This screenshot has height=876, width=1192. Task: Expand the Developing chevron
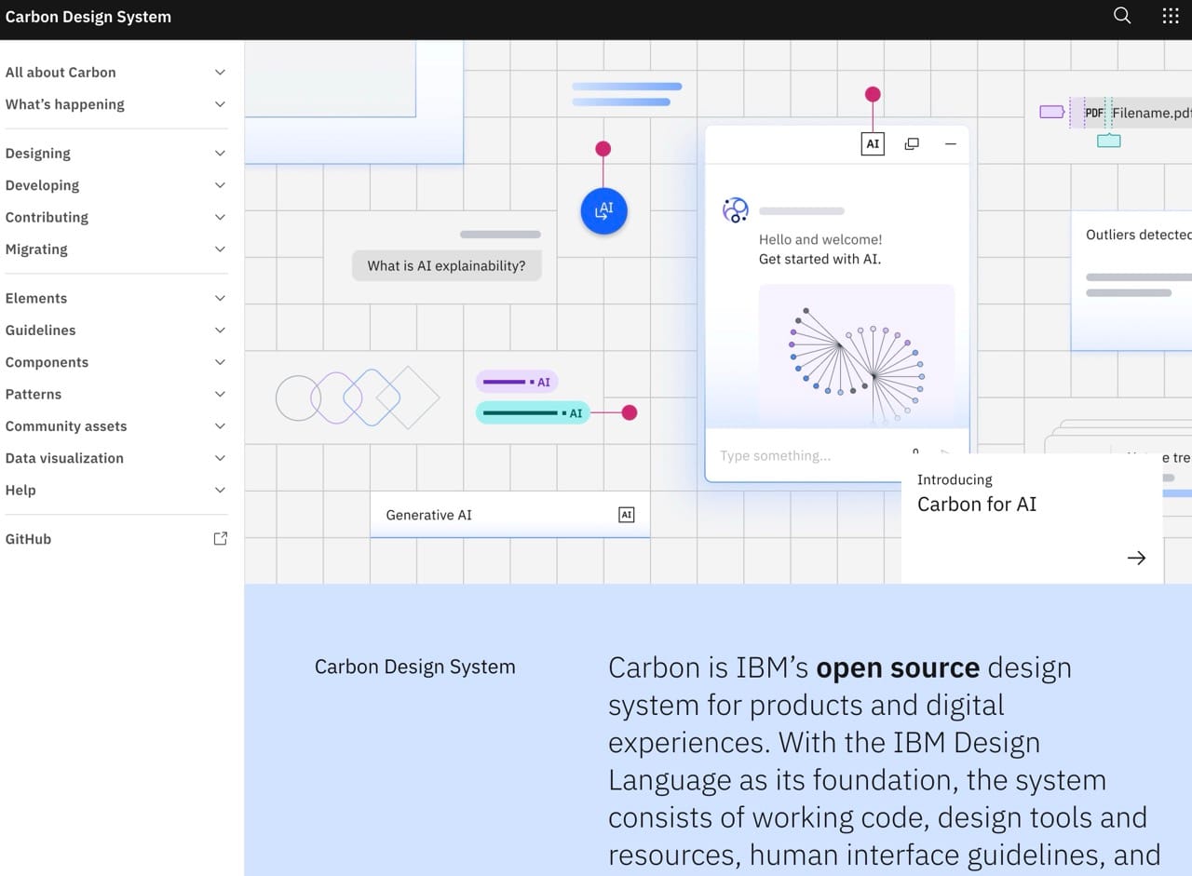click(x=220, y=185)
